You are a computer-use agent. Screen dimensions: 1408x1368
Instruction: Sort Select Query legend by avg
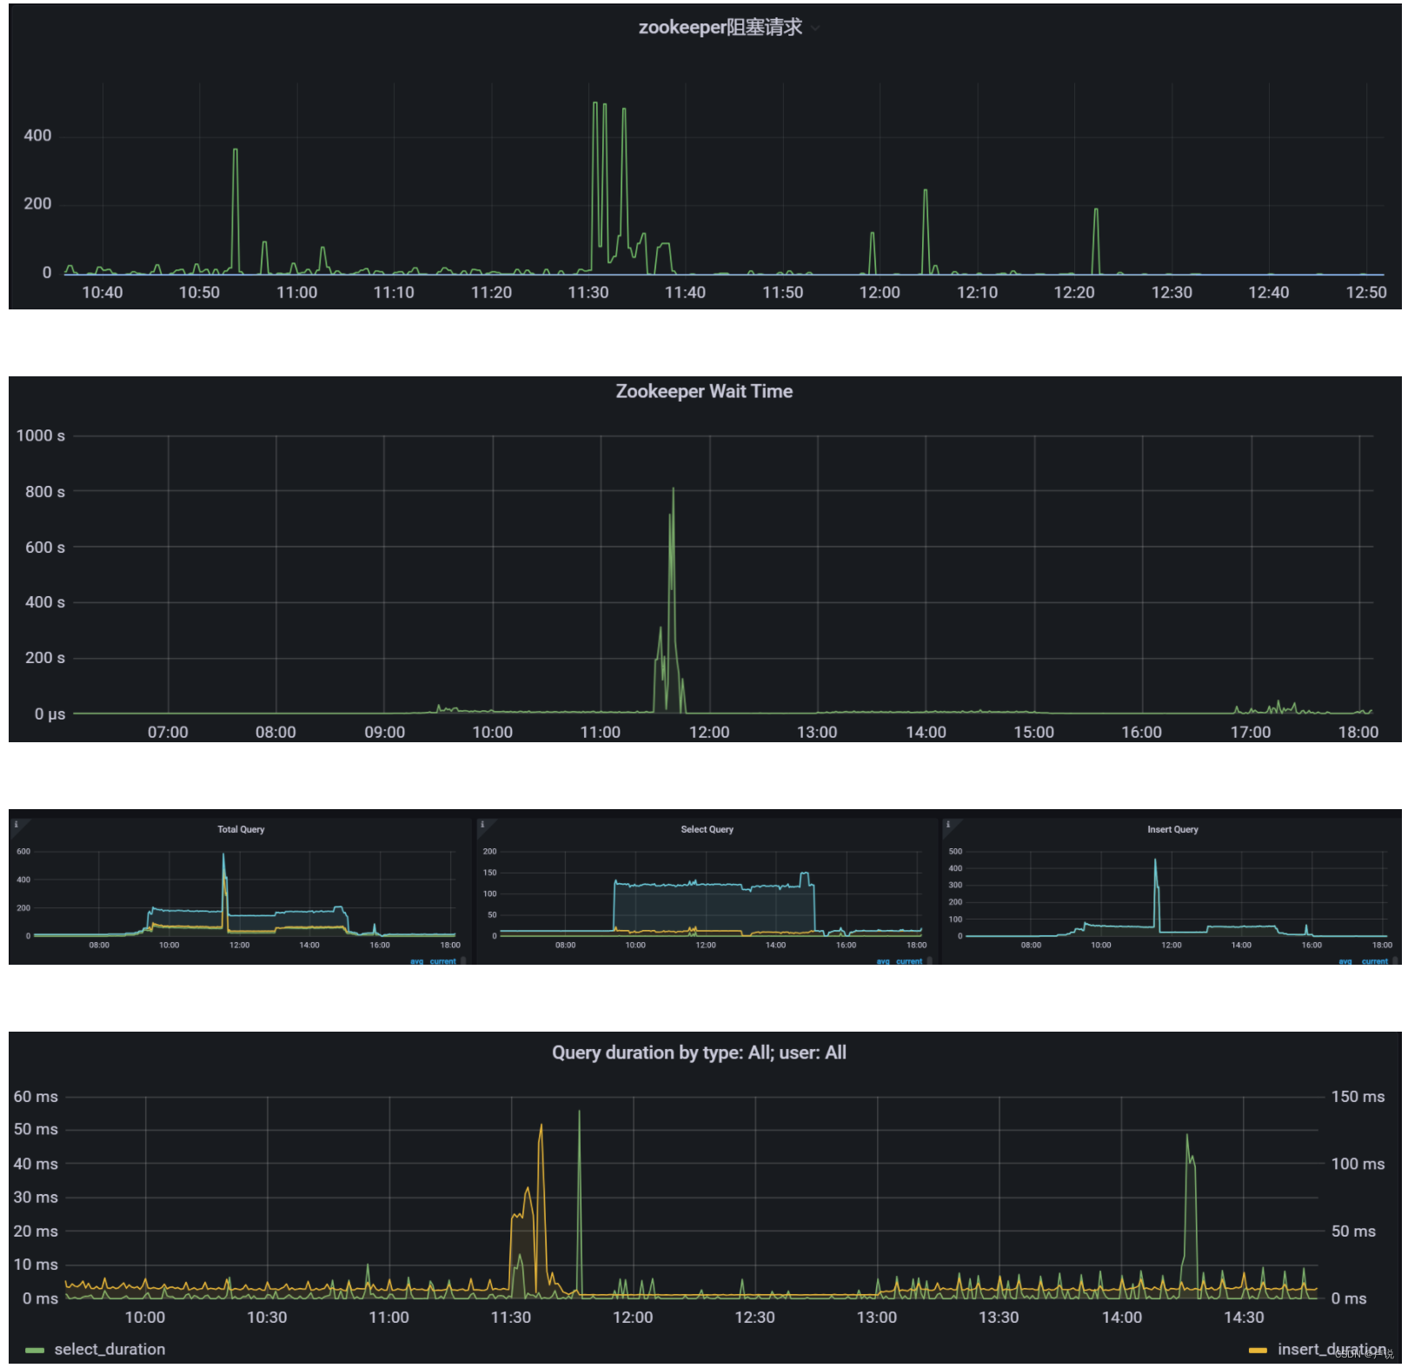click(x=883, y=961)
